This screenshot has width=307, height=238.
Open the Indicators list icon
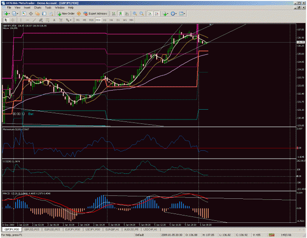coord(164,14)
